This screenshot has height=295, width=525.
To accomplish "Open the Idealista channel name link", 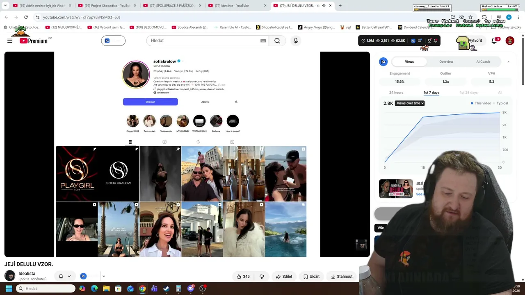I will (x=27, y=274).
